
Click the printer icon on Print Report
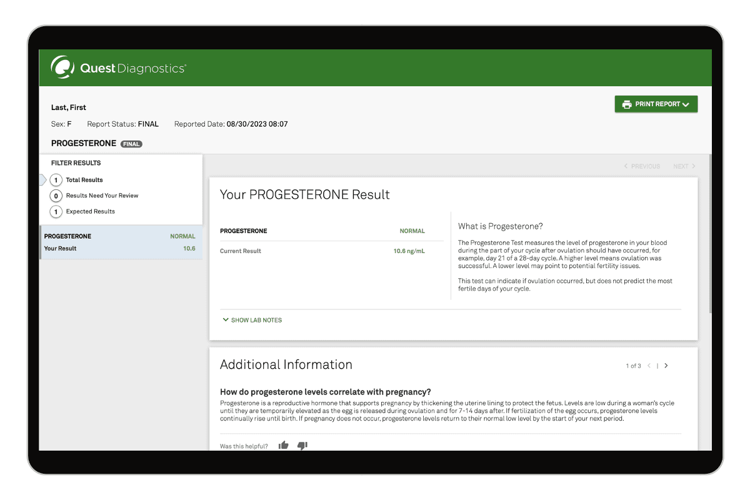point(626,104)
